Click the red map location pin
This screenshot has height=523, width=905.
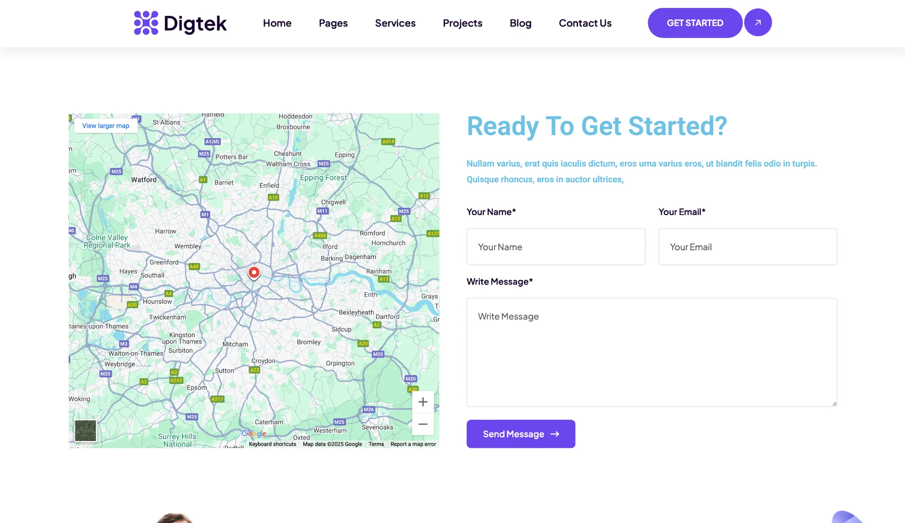[x=254, y=272]
